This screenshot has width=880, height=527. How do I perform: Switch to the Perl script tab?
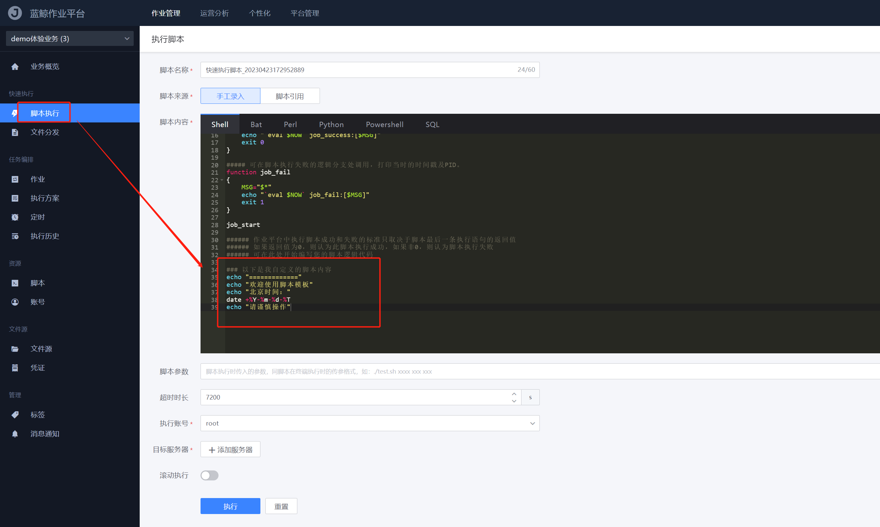290,125
